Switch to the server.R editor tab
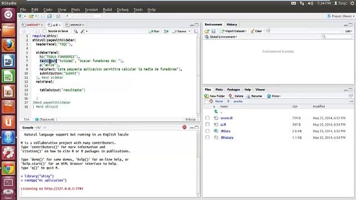This screenshot has width=356, height=200. click(75, 24)
